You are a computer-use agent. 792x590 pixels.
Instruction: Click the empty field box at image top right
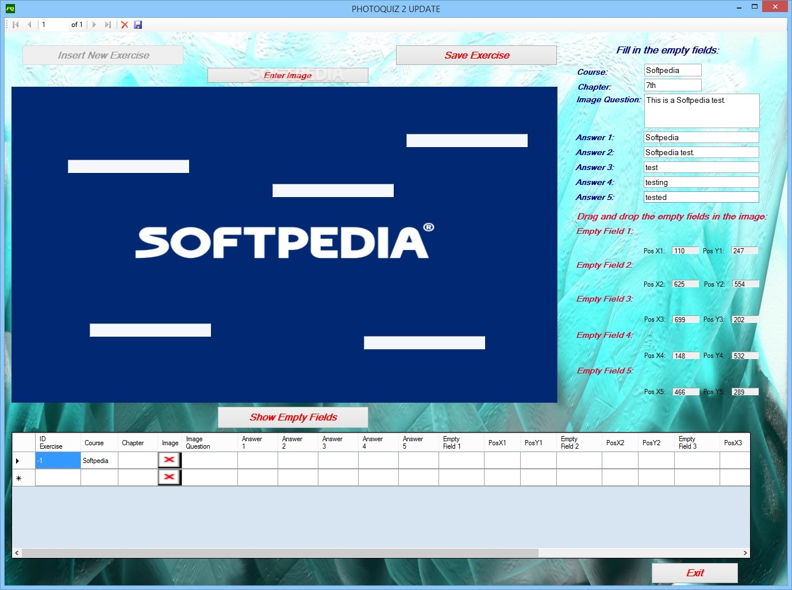pos(467,141)
